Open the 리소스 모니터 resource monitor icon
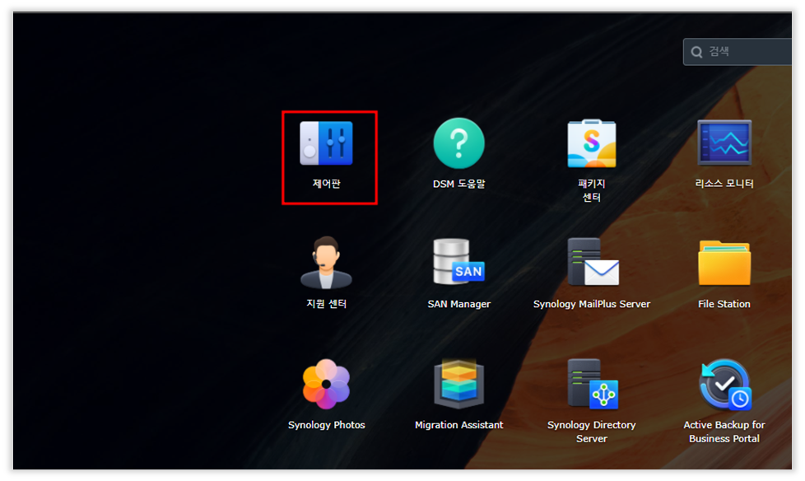Image resolution: width=805 pixels, height=481 pixels. [724, 142]
